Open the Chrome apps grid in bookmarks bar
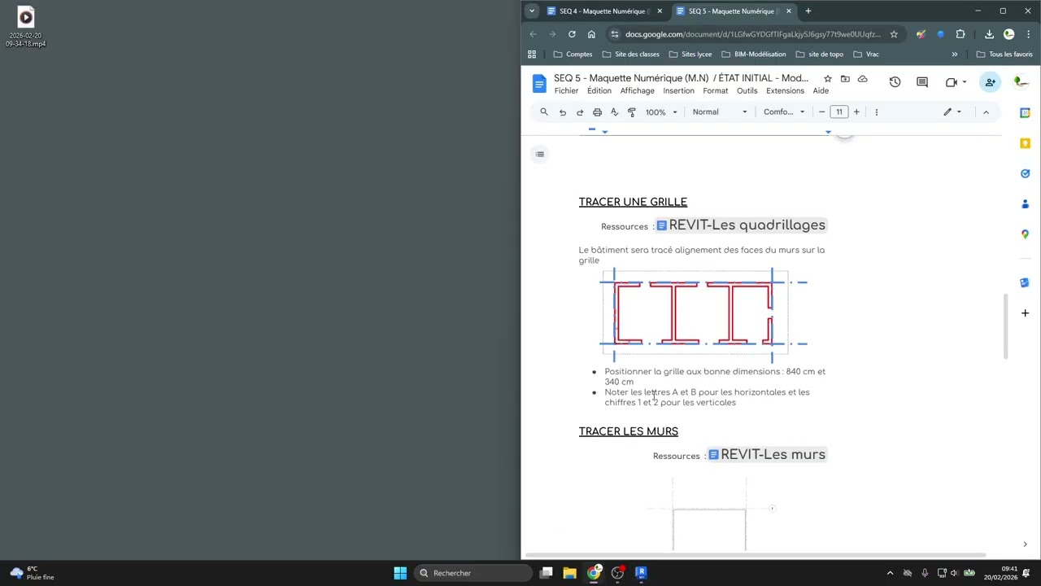Viewport: 1041px width, 586px height. click(532, 55)
